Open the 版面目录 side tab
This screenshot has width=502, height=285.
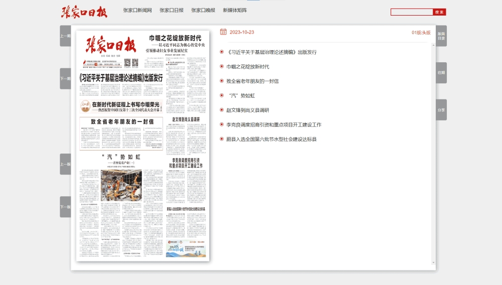point(441,36)
